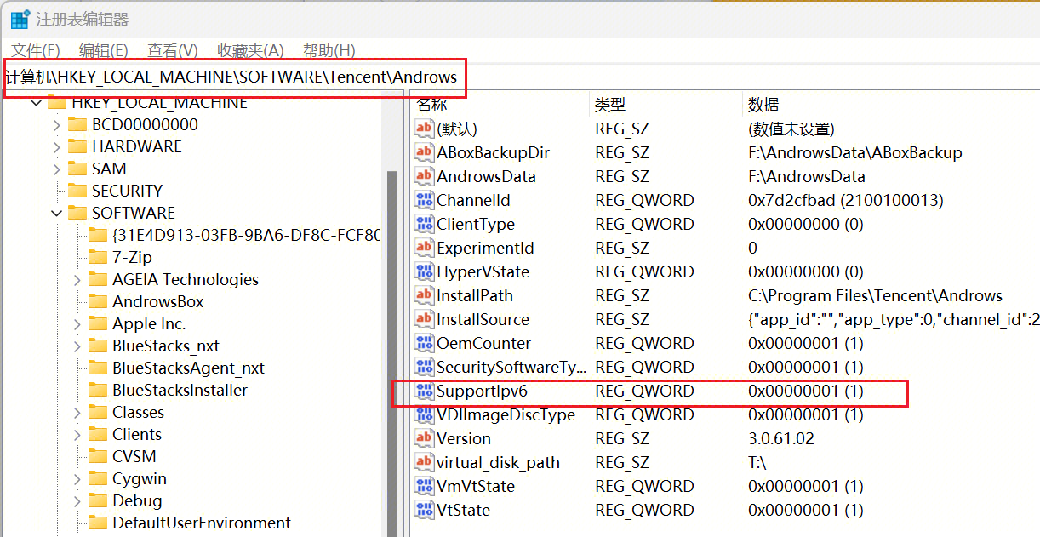Viewport: 1040px width, 537px height.
Task: Select the ClientType binary value icon
Action: click(x=424, y=224)
